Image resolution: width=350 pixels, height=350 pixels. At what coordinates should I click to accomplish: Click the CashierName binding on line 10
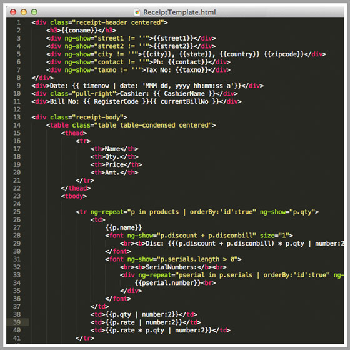pyautogui.click(x=184, y=94)
